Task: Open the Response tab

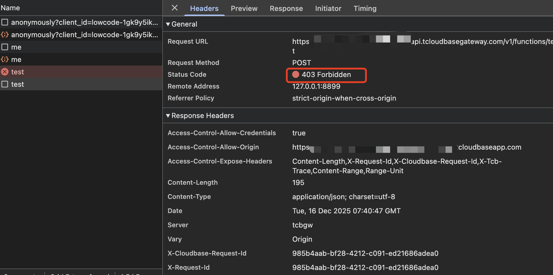Action: 286,9
